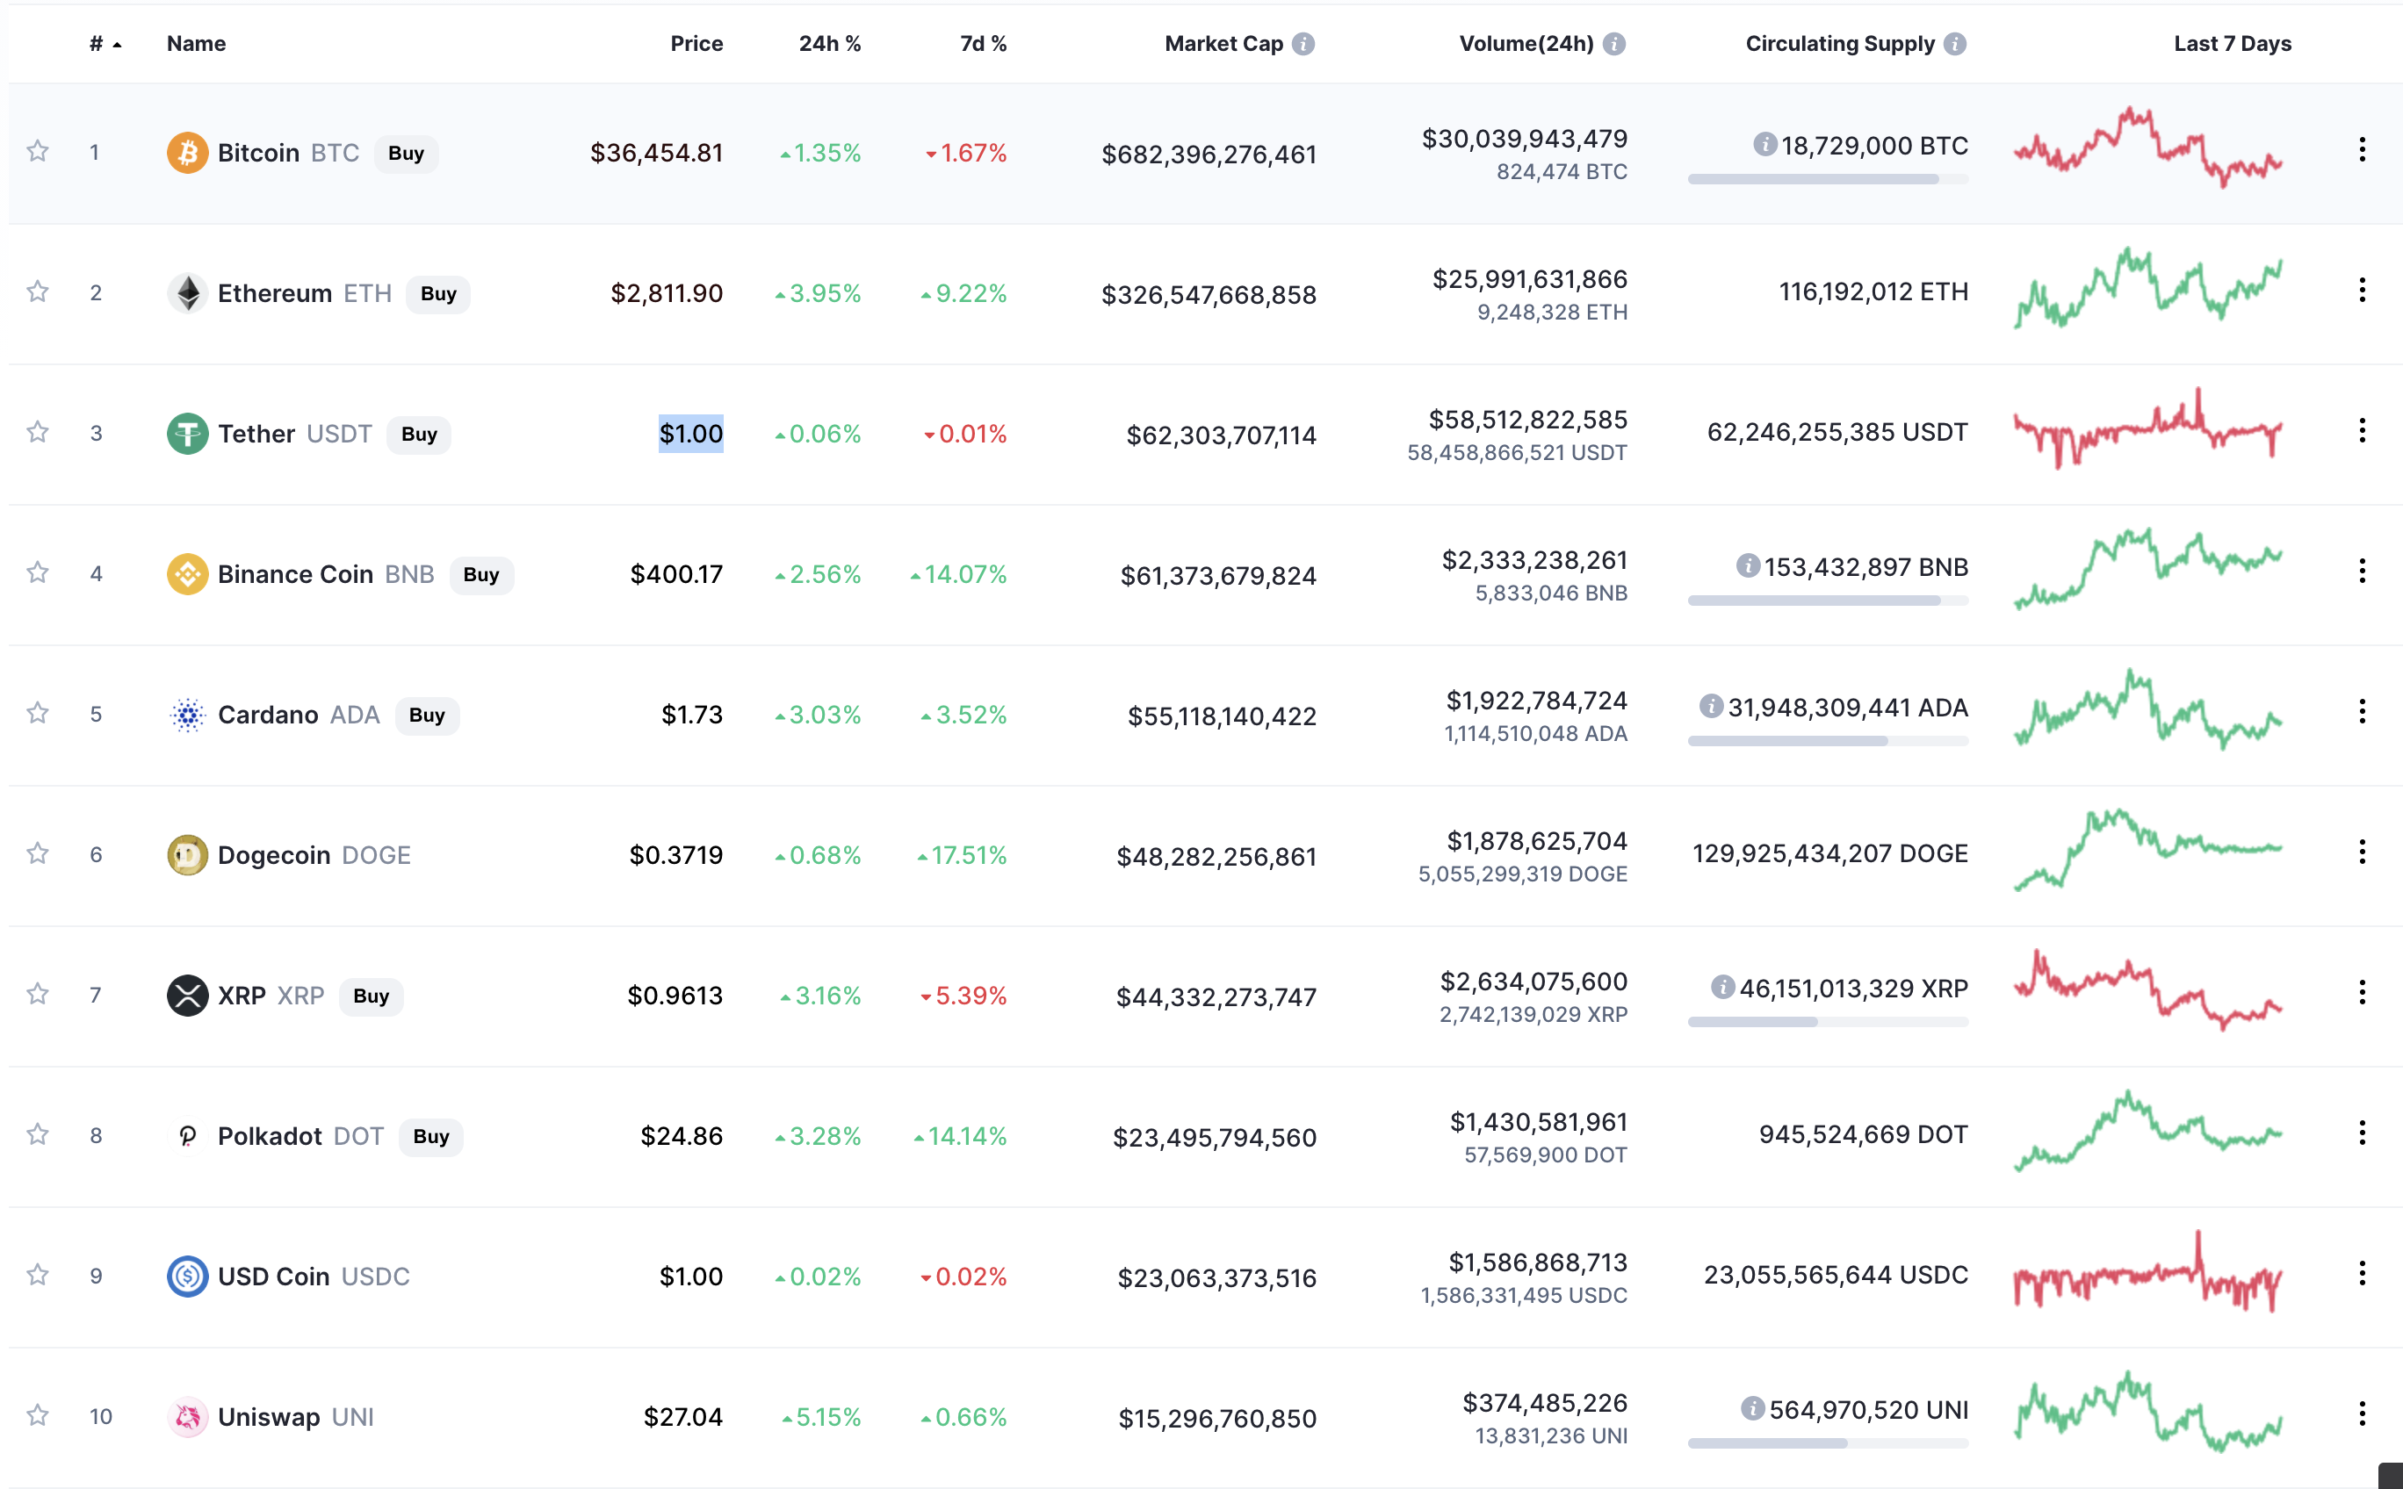Viewport: 2403px width, 1489px height.
Task: Sort table by rank # column
Action: click(105, 44)
